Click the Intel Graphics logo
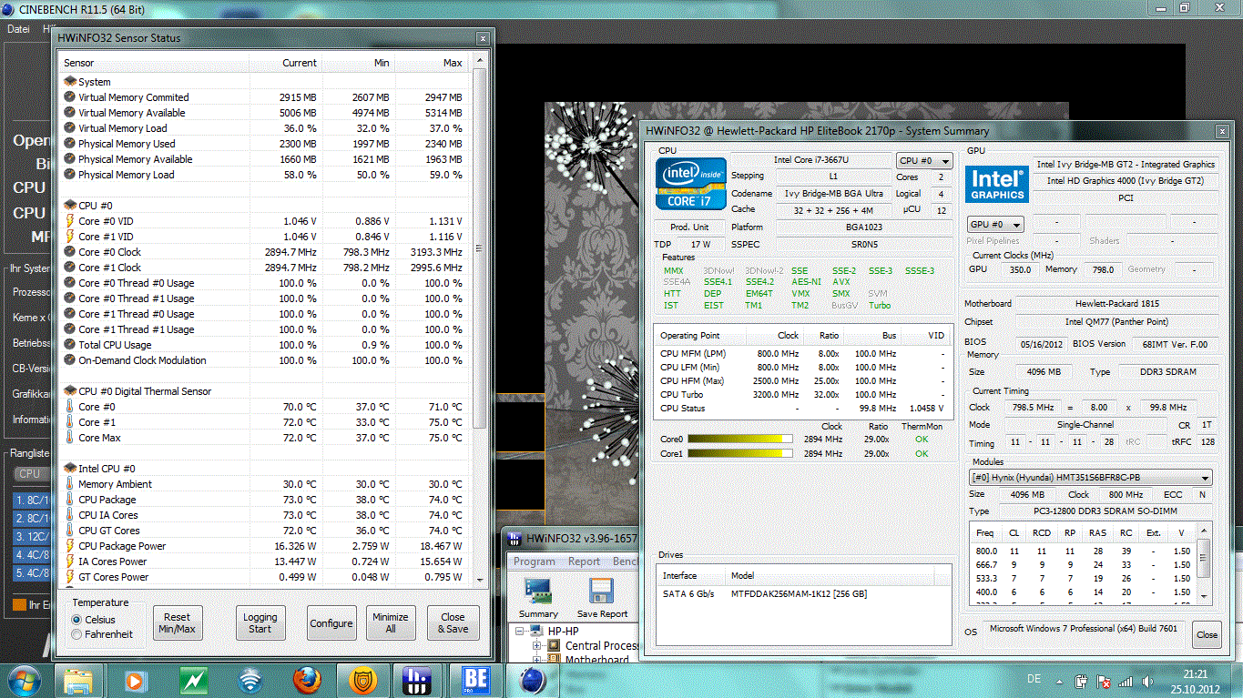The width and height of the screenshot is (1243, 698). pos(997,184)
